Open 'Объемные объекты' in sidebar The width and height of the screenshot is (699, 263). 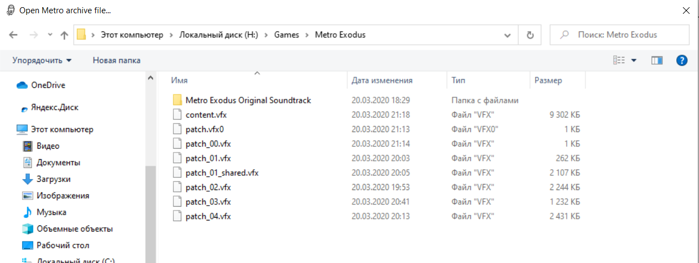tap(68, 229)
